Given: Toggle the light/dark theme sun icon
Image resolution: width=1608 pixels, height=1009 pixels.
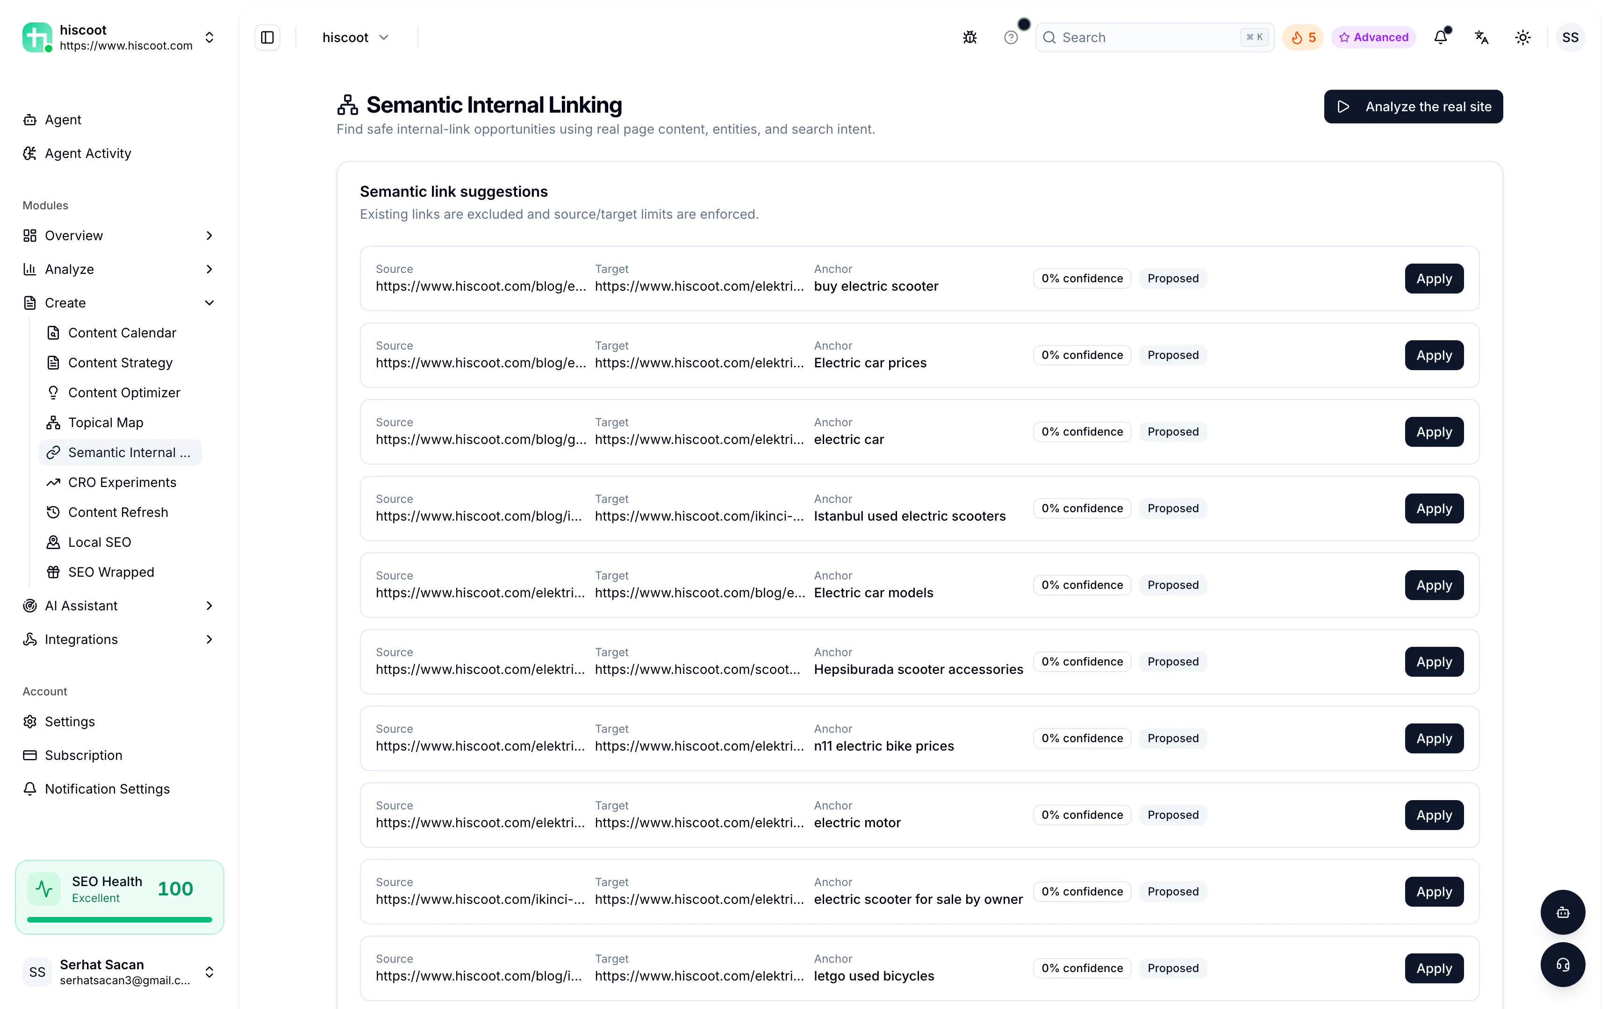Looking at the screenshot, I should (1522, 37).
